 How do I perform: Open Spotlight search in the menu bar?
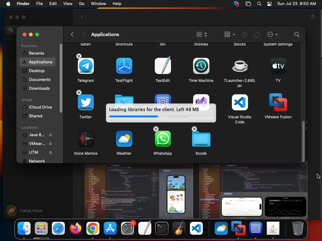pos(259,4)
